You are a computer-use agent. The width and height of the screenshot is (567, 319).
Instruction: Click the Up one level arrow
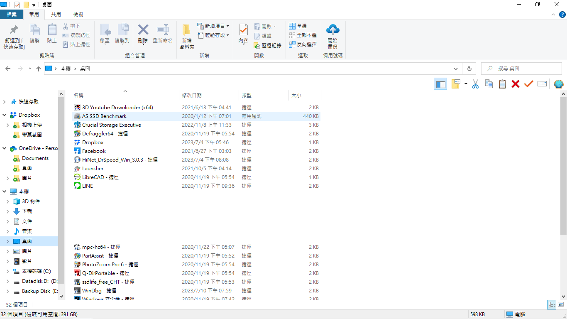[x=39, y=69]
